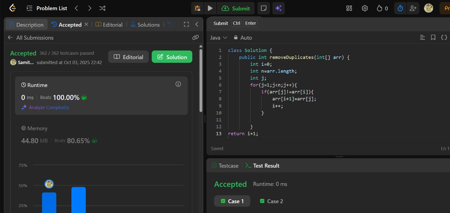Click the Auto lock toggle

point(243,37)
